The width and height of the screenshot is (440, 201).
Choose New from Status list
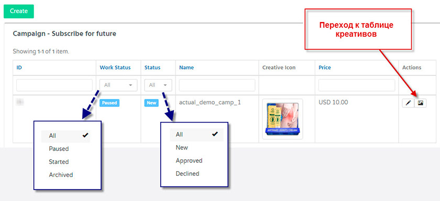coord(182,148)
